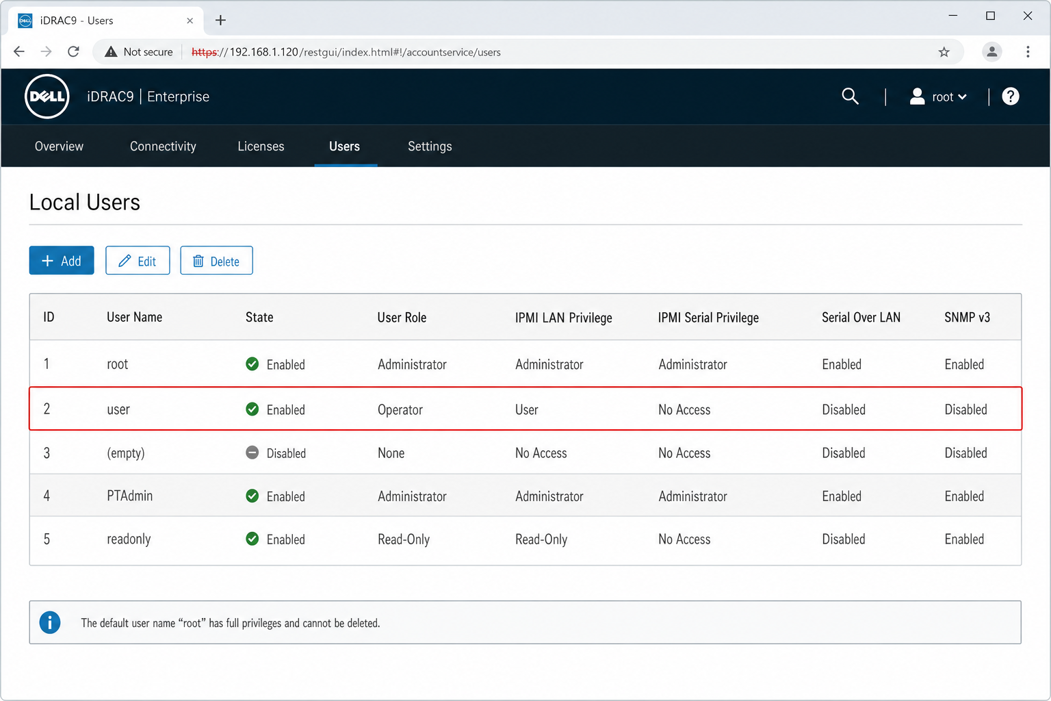
Task: Select the user name cell 'user'
Action: (118, 409)
